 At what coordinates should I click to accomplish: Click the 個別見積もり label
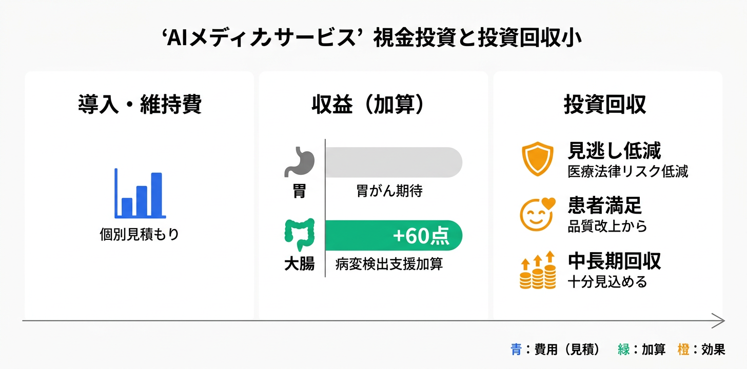[140, 235]
